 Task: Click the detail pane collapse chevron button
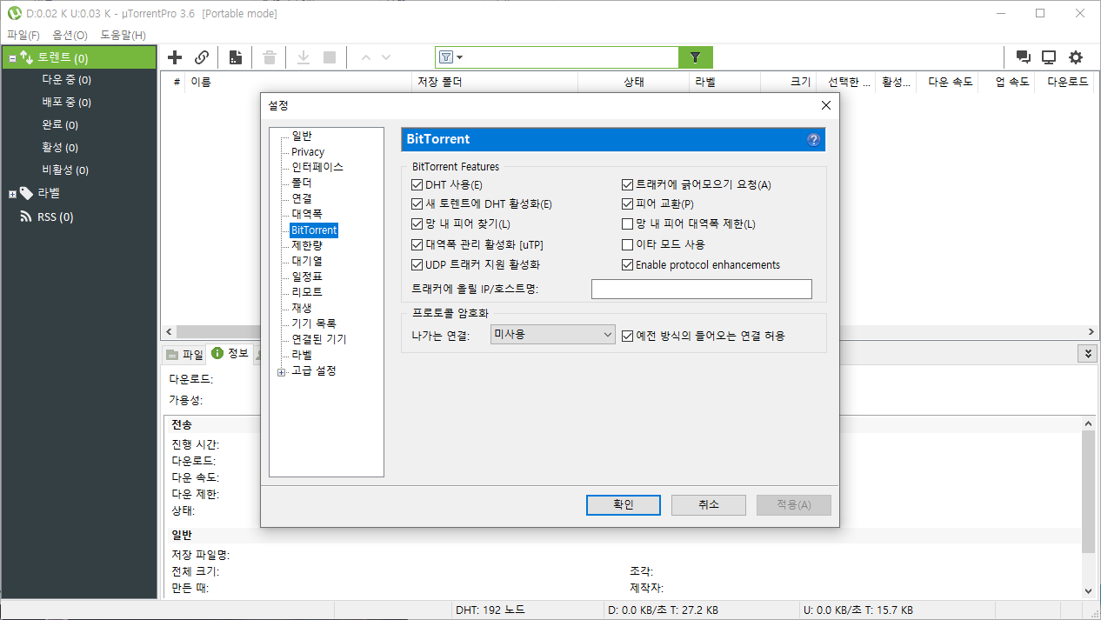click(x=1088, y=353)
